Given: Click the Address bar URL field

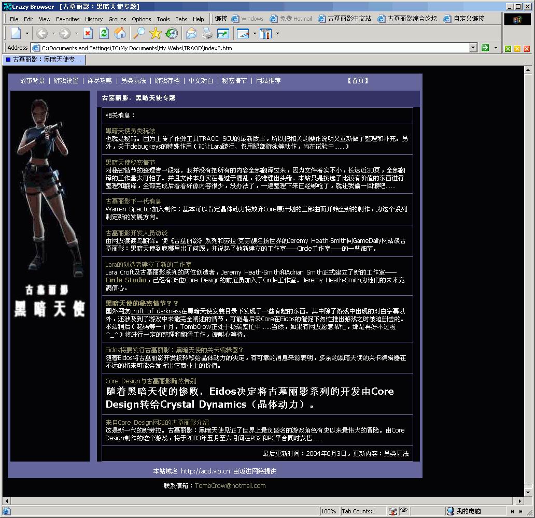Looking at the screenshot, I should pyautogui.click(x=255, y=48).
